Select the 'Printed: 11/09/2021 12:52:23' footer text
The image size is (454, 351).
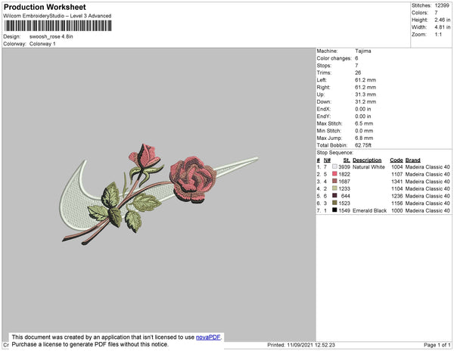coord(301,345)
